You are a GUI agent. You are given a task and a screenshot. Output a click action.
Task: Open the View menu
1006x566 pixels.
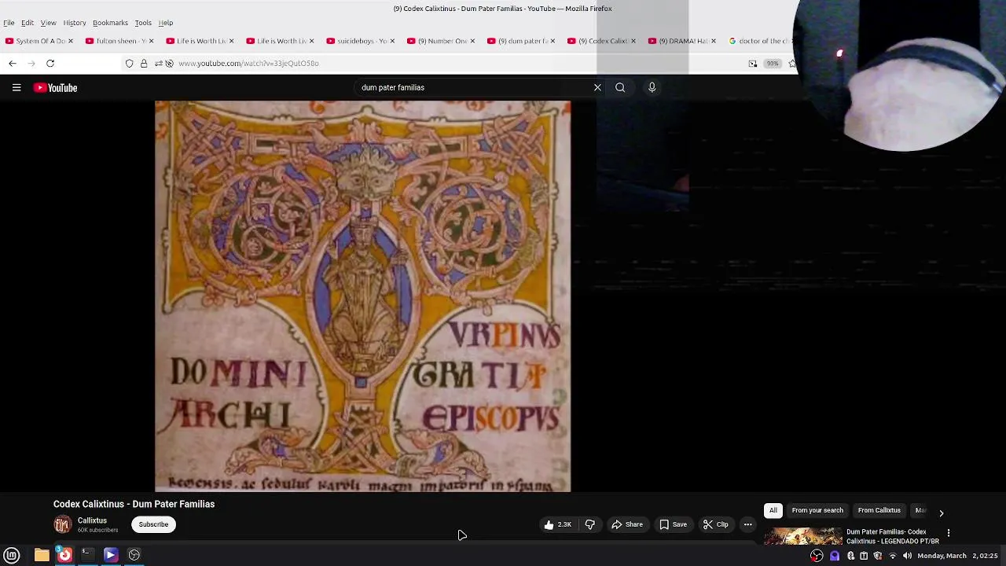click(48, 23)
